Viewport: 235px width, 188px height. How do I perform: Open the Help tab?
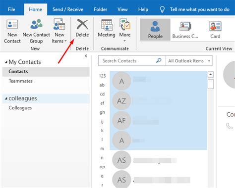tap(143, 9)
